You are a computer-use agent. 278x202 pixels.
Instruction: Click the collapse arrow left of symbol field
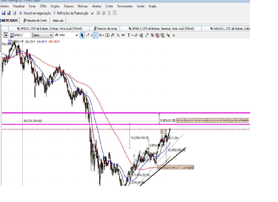pos(6,35)
